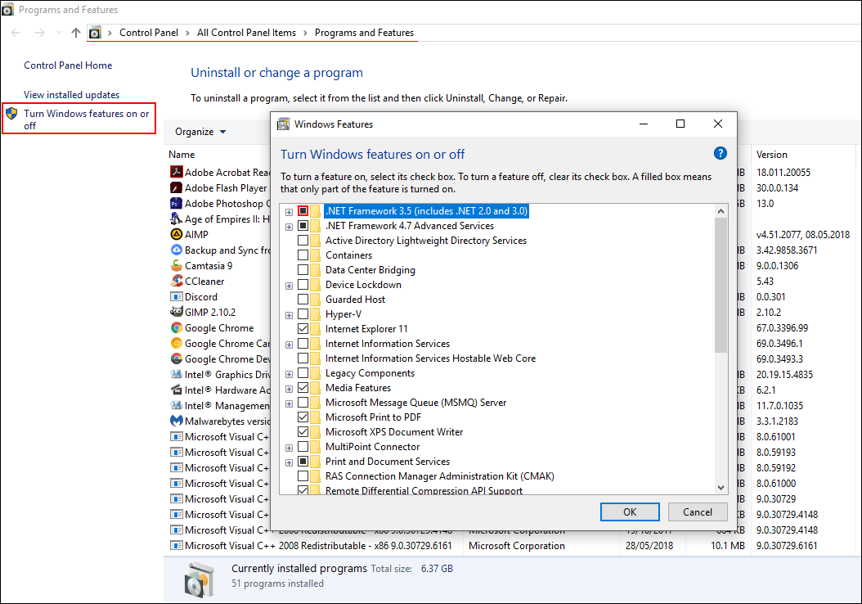Click the Backup and Sync icon
This screenshot has height=604, width=862.
(176, 250)
